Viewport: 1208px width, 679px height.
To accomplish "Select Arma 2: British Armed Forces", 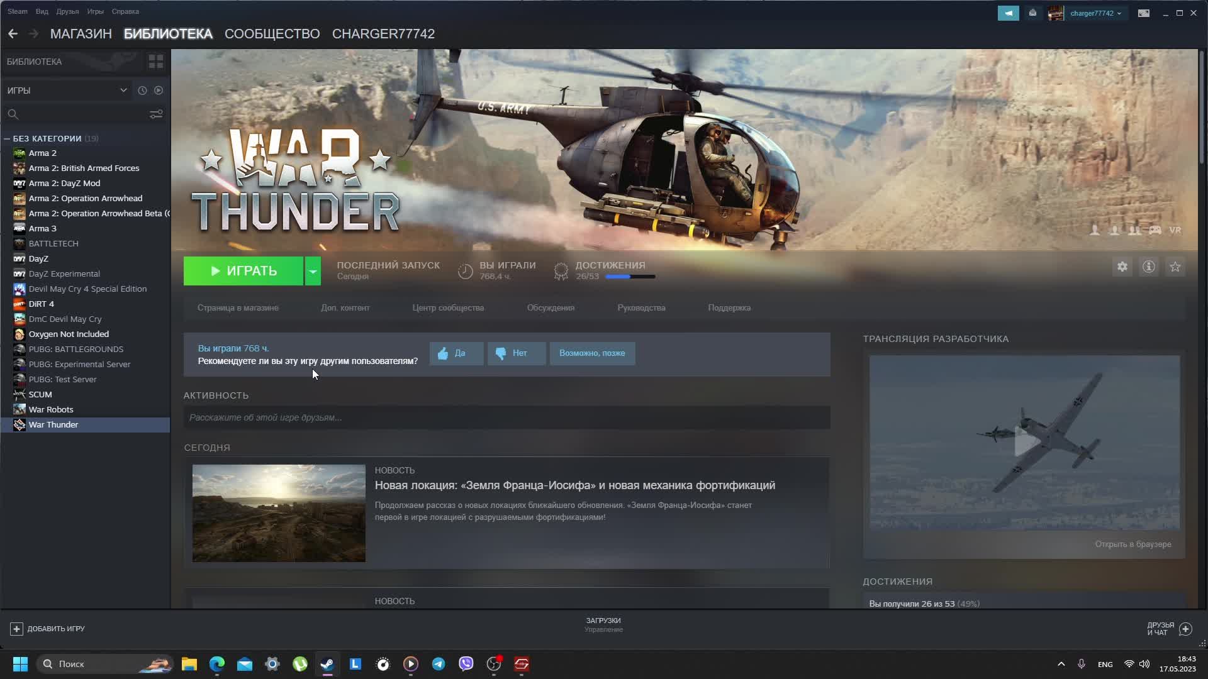I will pyautogui.click(x=85, y=168).
